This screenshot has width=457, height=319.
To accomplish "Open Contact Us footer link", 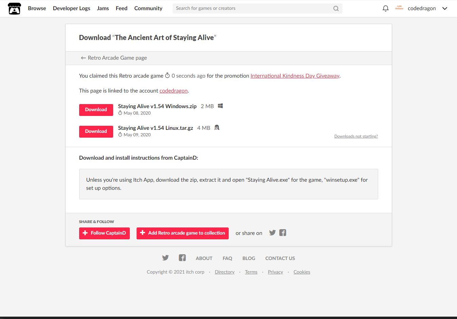I will pos(280,258).
